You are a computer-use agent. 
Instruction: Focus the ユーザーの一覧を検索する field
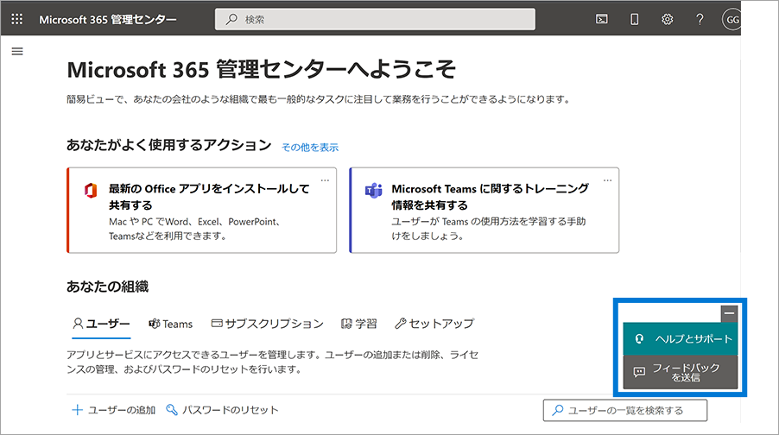pyautogui.click(x=625, y=410)
